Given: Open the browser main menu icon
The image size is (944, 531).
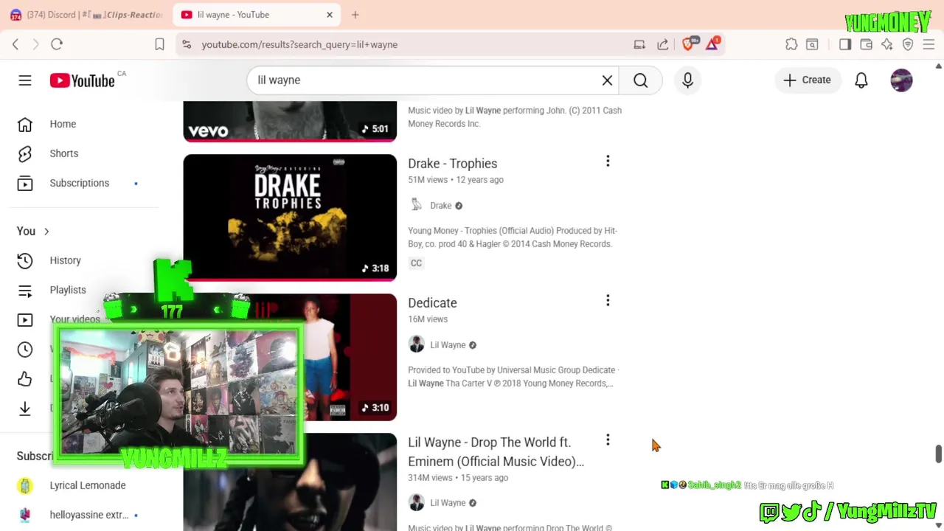Looking at the screenshot, I should pyautogui.click(x=929, y=45).
